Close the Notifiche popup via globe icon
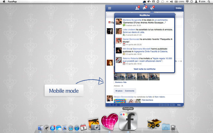 (x=152, y=8)
